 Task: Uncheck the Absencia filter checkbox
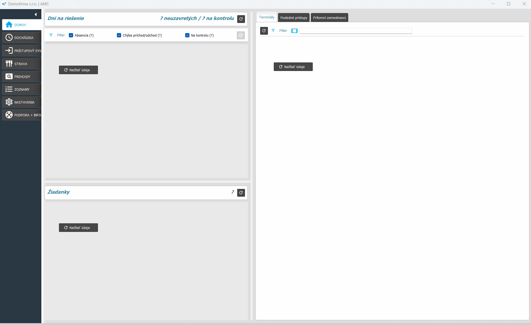pos(71,35)
